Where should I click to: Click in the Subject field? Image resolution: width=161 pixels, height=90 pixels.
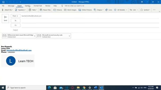point(90,30)
